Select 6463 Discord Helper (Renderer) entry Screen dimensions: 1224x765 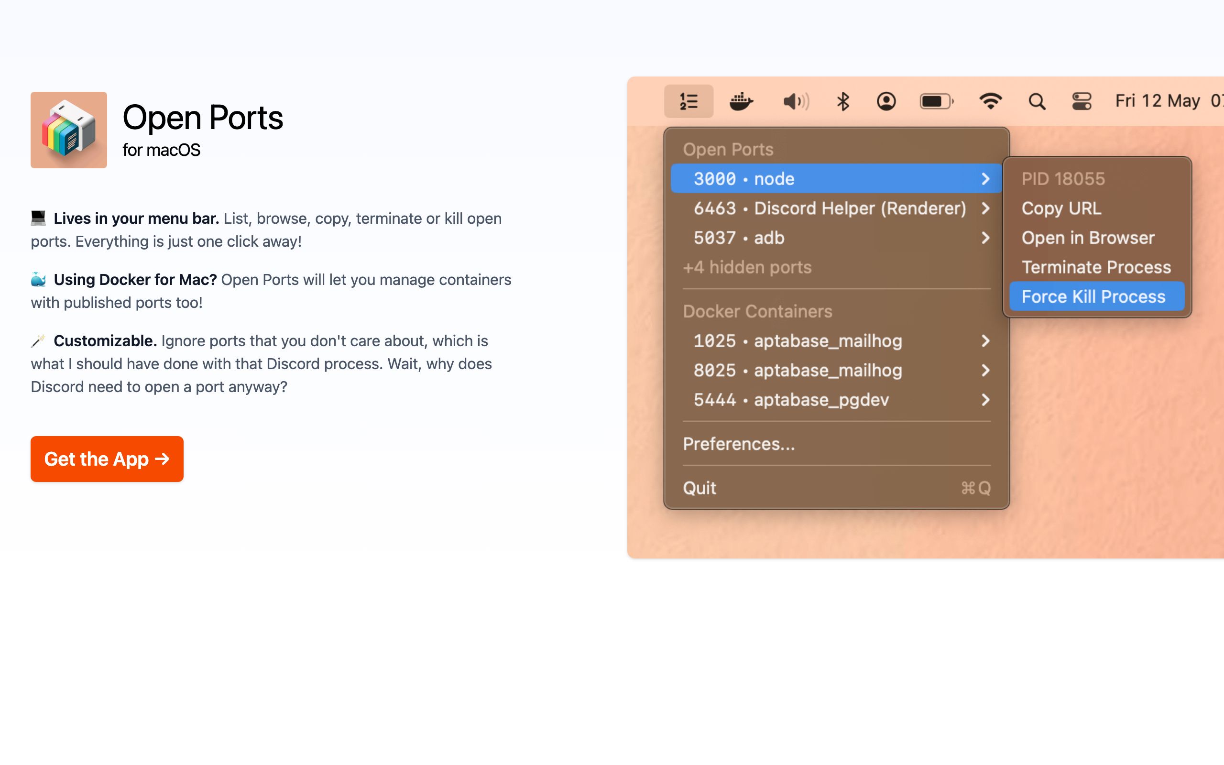836,208
